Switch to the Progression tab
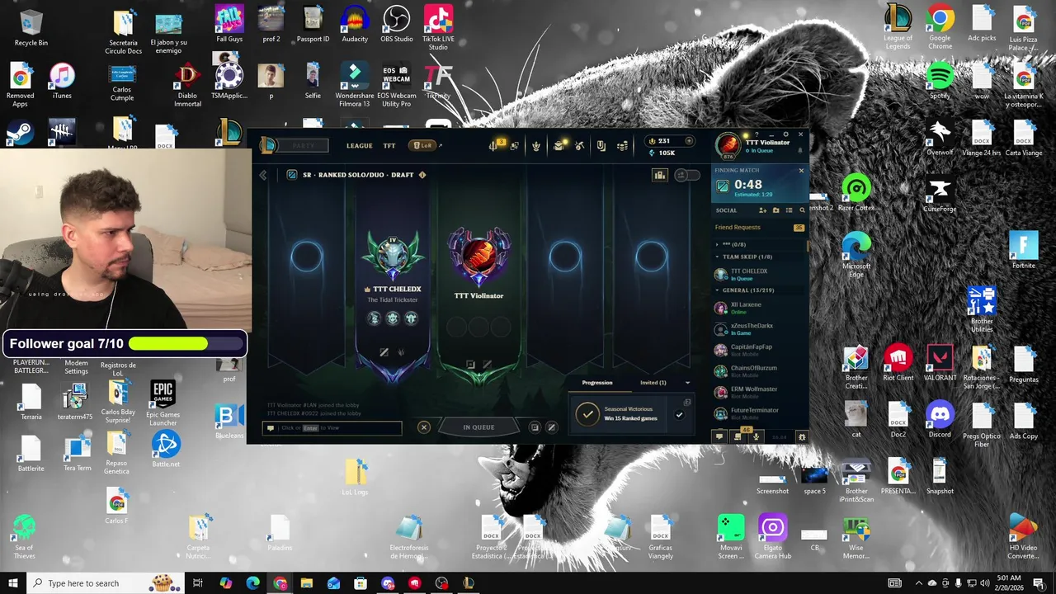 point(597,383)
